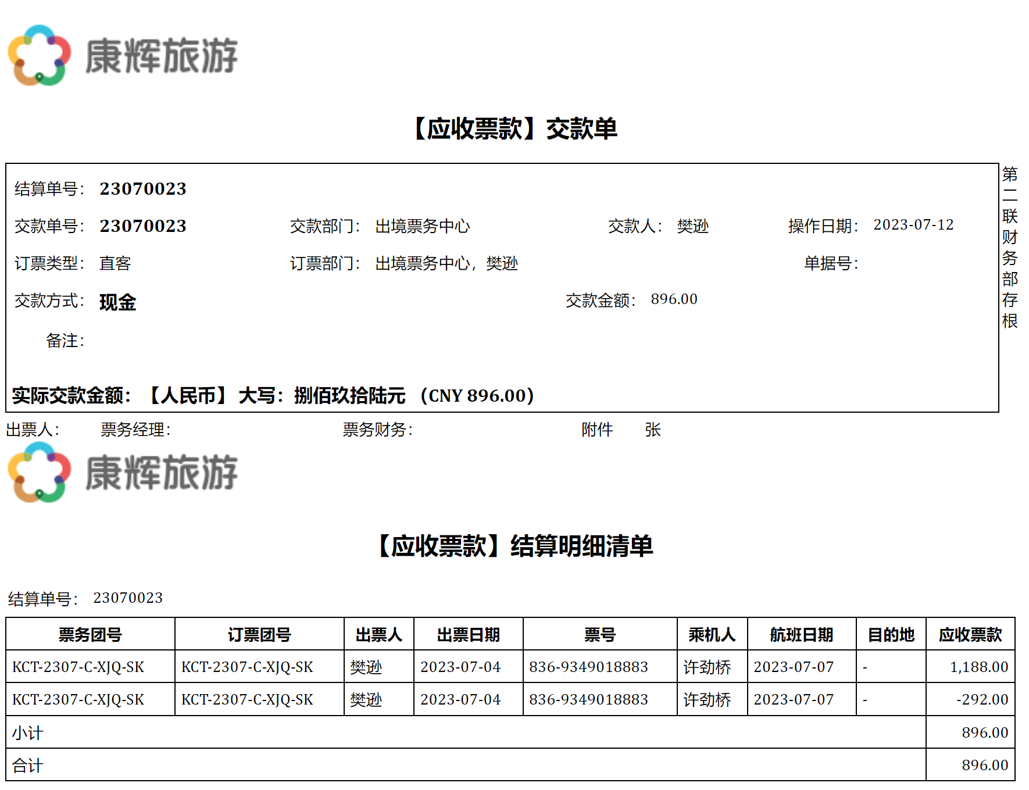Select the uppercase amount 捌佰玖拾陆元

coord(349,396)
